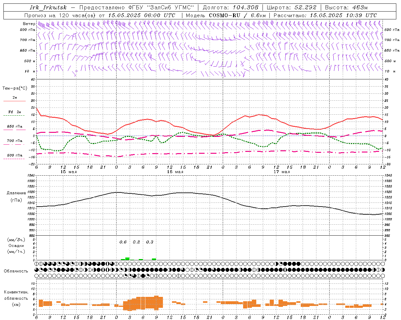Select the Конвективн. convective label

tap(16, 292)
